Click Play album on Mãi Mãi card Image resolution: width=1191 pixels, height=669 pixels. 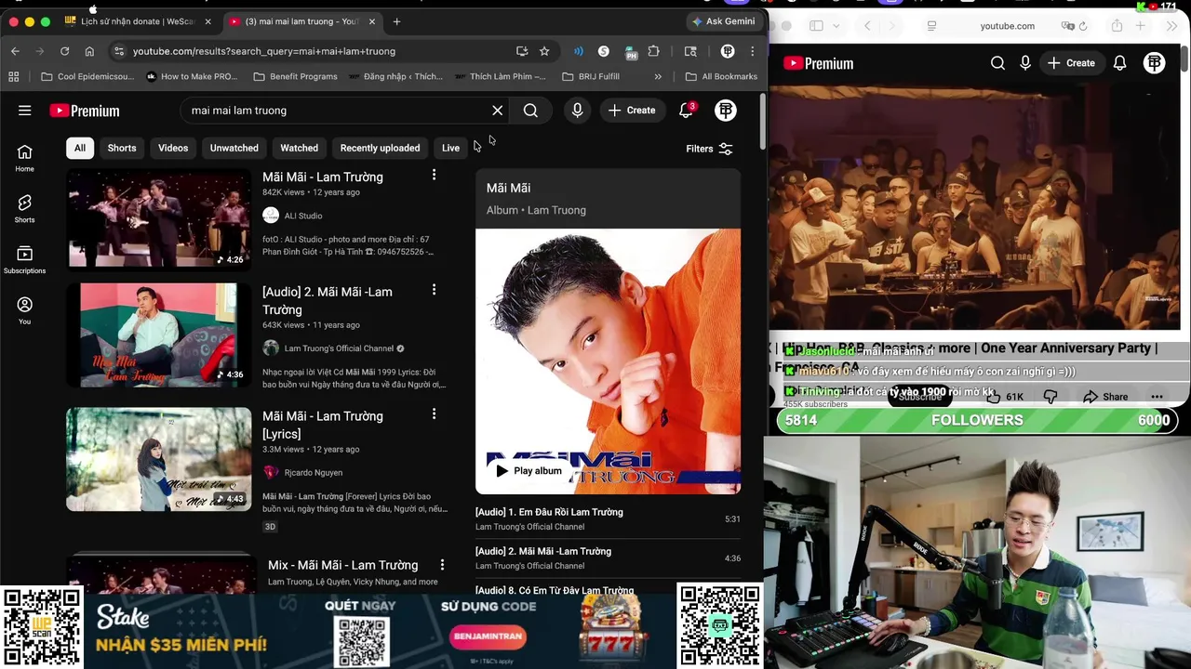coord(528,471)
